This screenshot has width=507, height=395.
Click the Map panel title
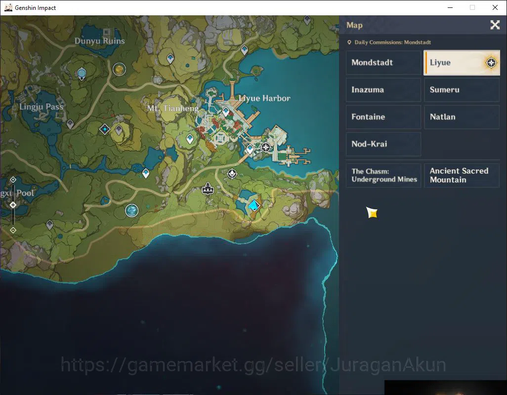354,25
